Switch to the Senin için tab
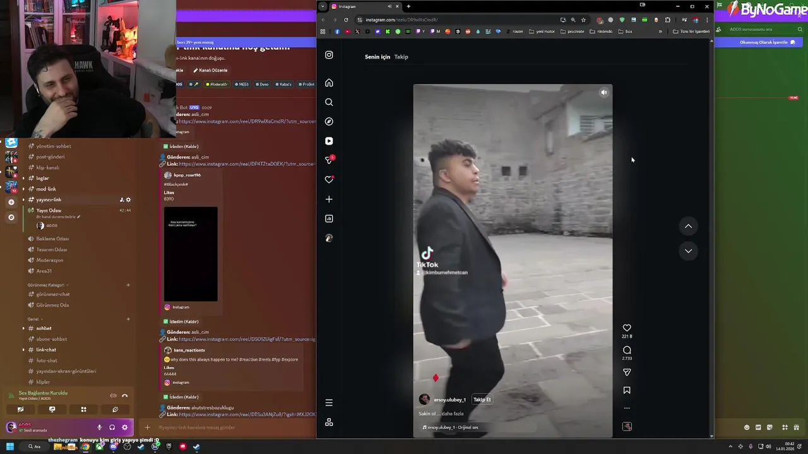This screenshot has width=808, height=454. click(x=377, y=57)
